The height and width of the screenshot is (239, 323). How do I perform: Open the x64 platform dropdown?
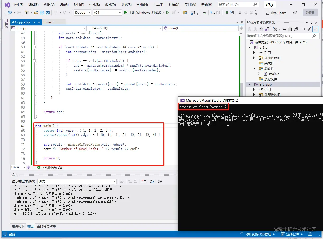coord(107,13)
